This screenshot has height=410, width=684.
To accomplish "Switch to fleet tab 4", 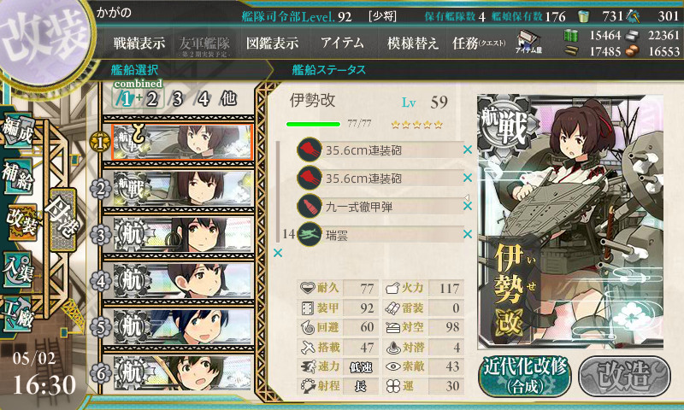I will [x=203, y=99].
